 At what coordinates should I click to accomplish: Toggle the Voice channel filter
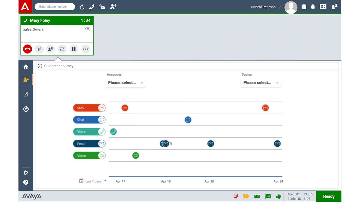(x=89, y=132)
